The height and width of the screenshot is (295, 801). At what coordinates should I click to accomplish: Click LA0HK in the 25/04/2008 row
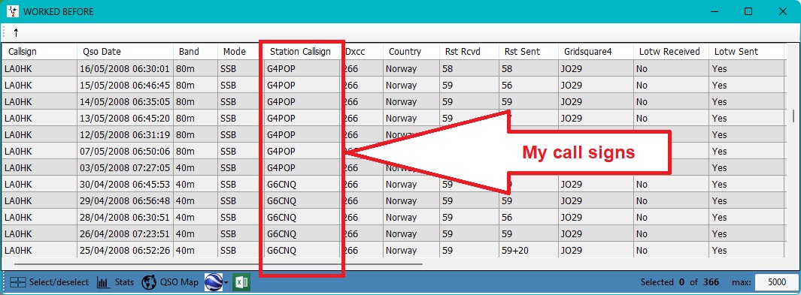point(39,251)
